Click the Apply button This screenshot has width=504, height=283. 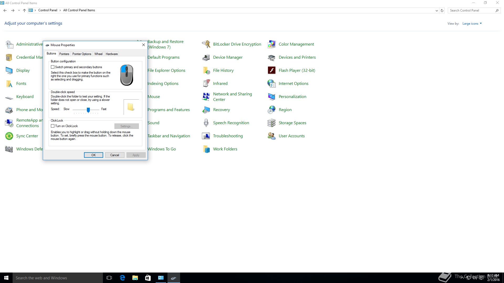pos(136,155)
